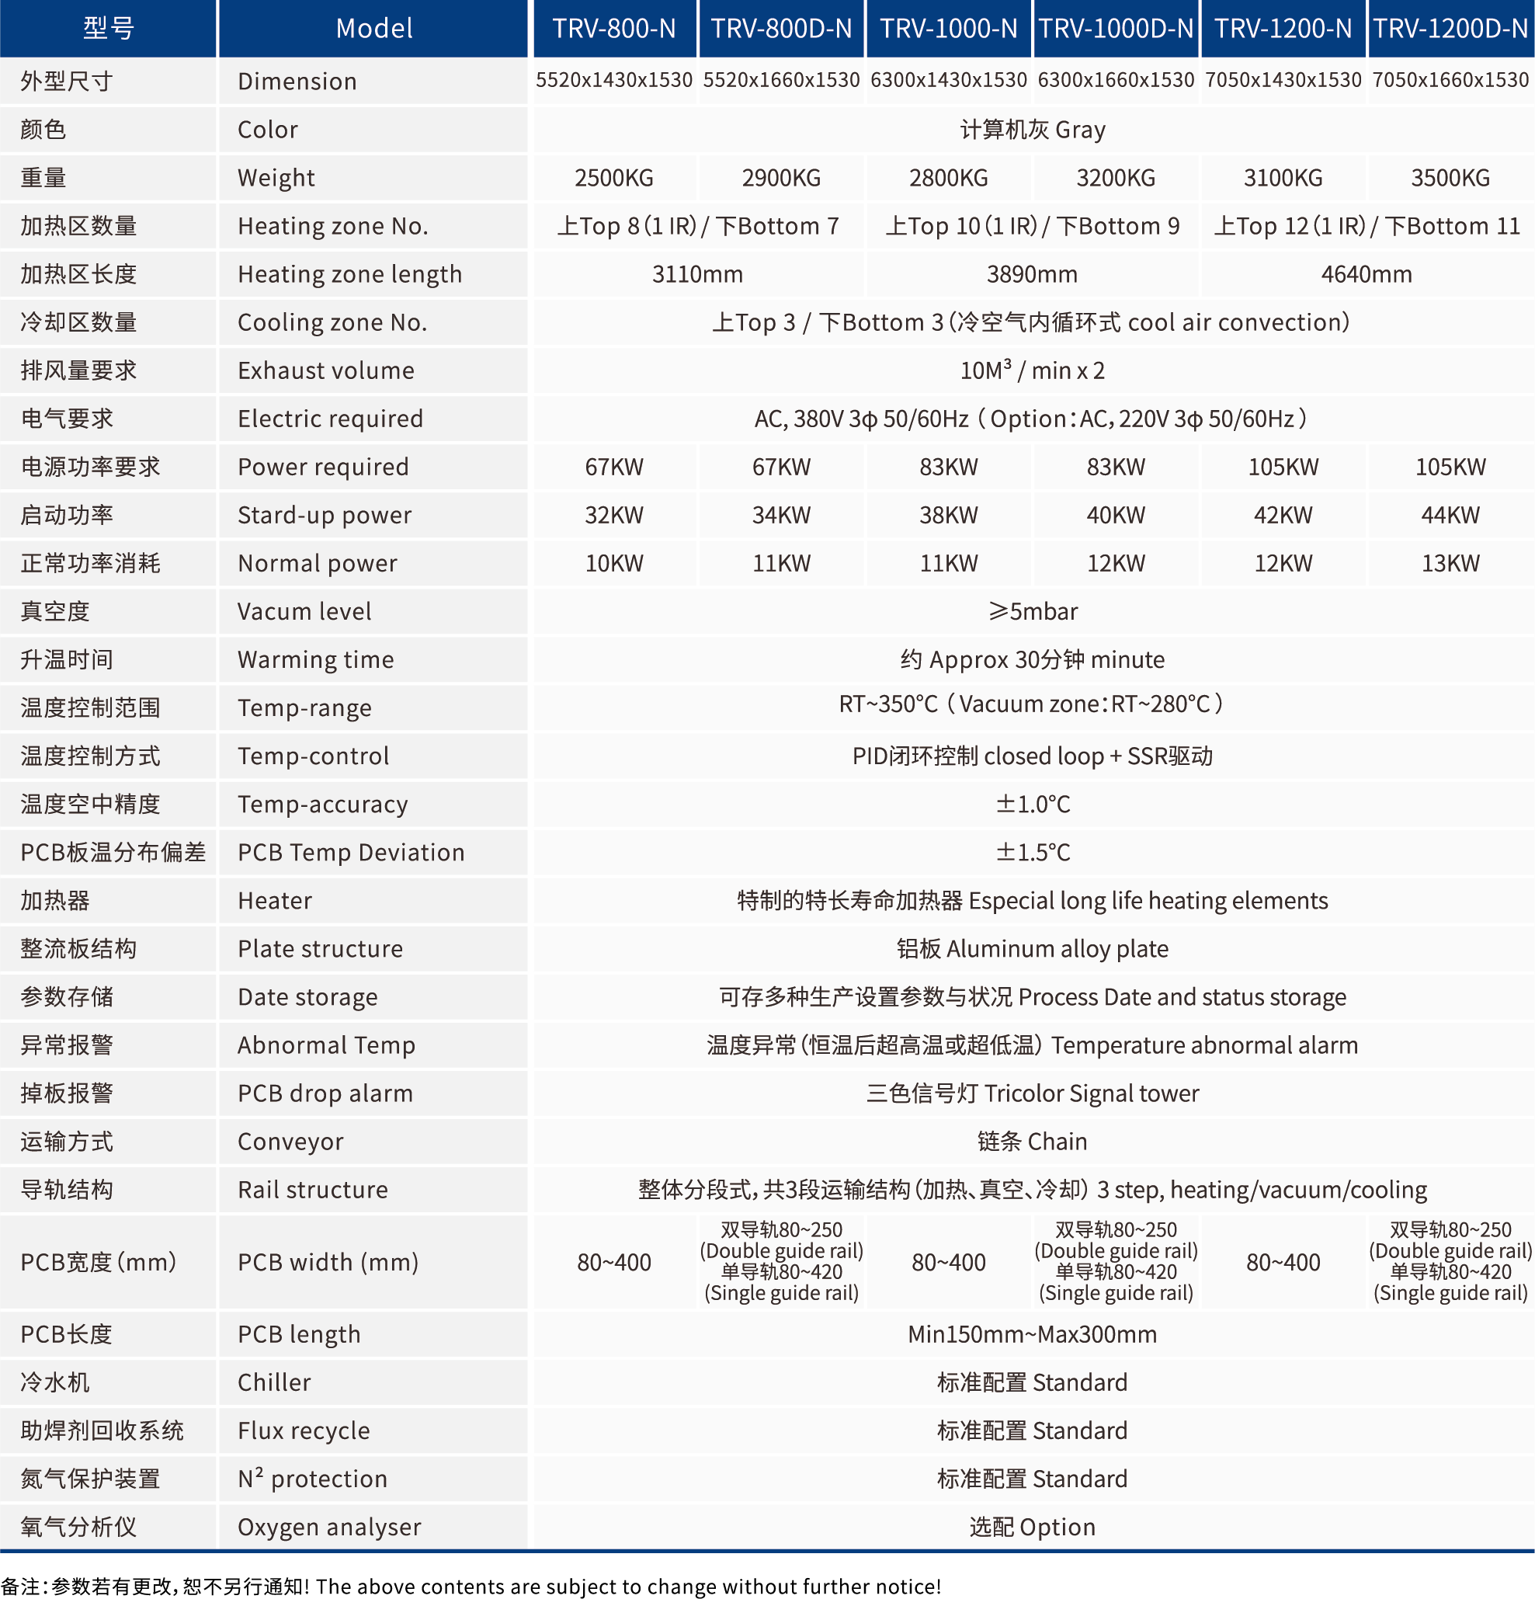Click the 67KW cell under TRV-800-N
Screen dimensions: 1535x1599
614,467
